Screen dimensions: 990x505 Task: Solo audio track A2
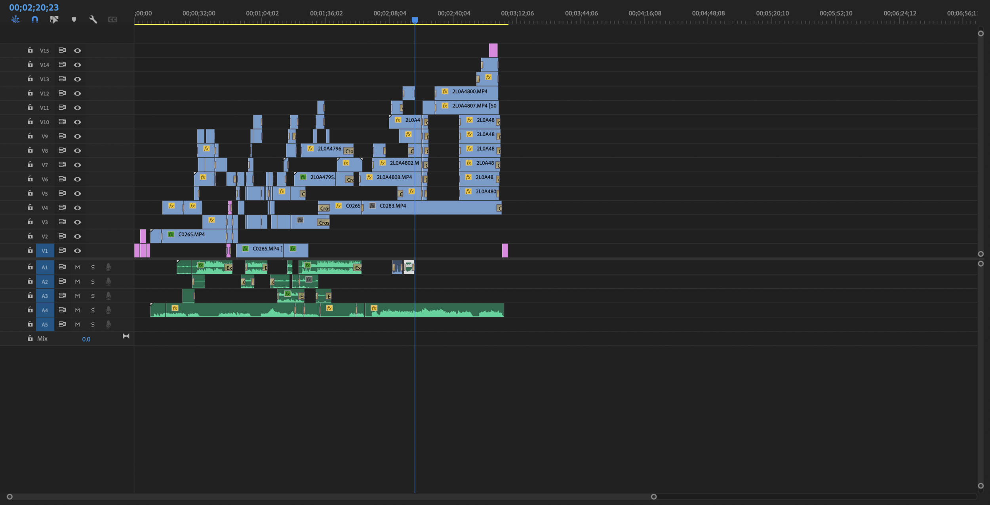coord(93,281)
